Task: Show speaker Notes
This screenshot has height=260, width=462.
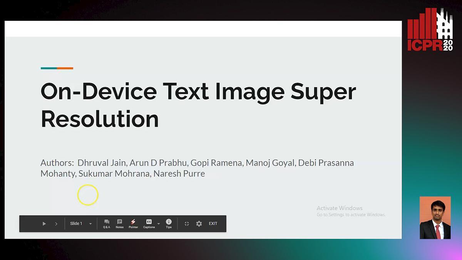Action: pos(119,224)
